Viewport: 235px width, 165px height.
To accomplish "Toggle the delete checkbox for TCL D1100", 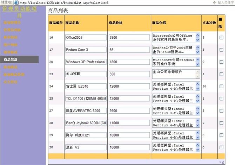I will pyautogui.click(x=221, y=99).
